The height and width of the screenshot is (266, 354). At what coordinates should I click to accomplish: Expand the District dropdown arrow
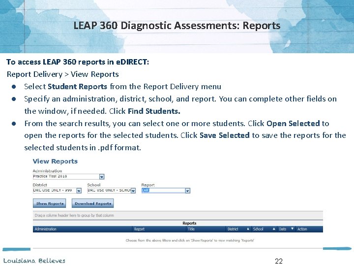click(79, 191)
